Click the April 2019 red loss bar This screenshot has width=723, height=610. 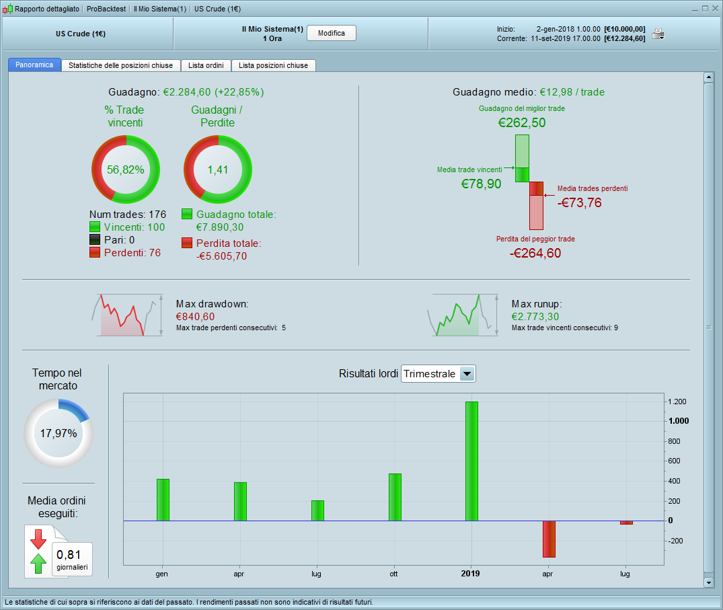coord(549,539)
